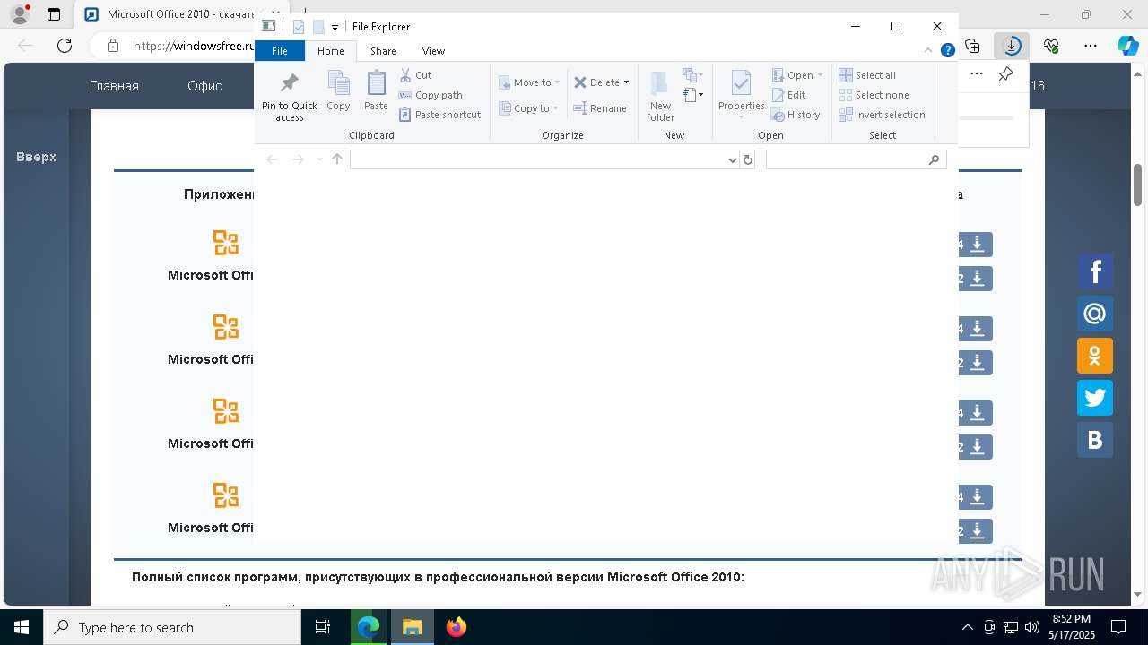Open Edge Settings and more menu
Image resolution: width=1148 pixels, height=645 pixels.
1090,46
